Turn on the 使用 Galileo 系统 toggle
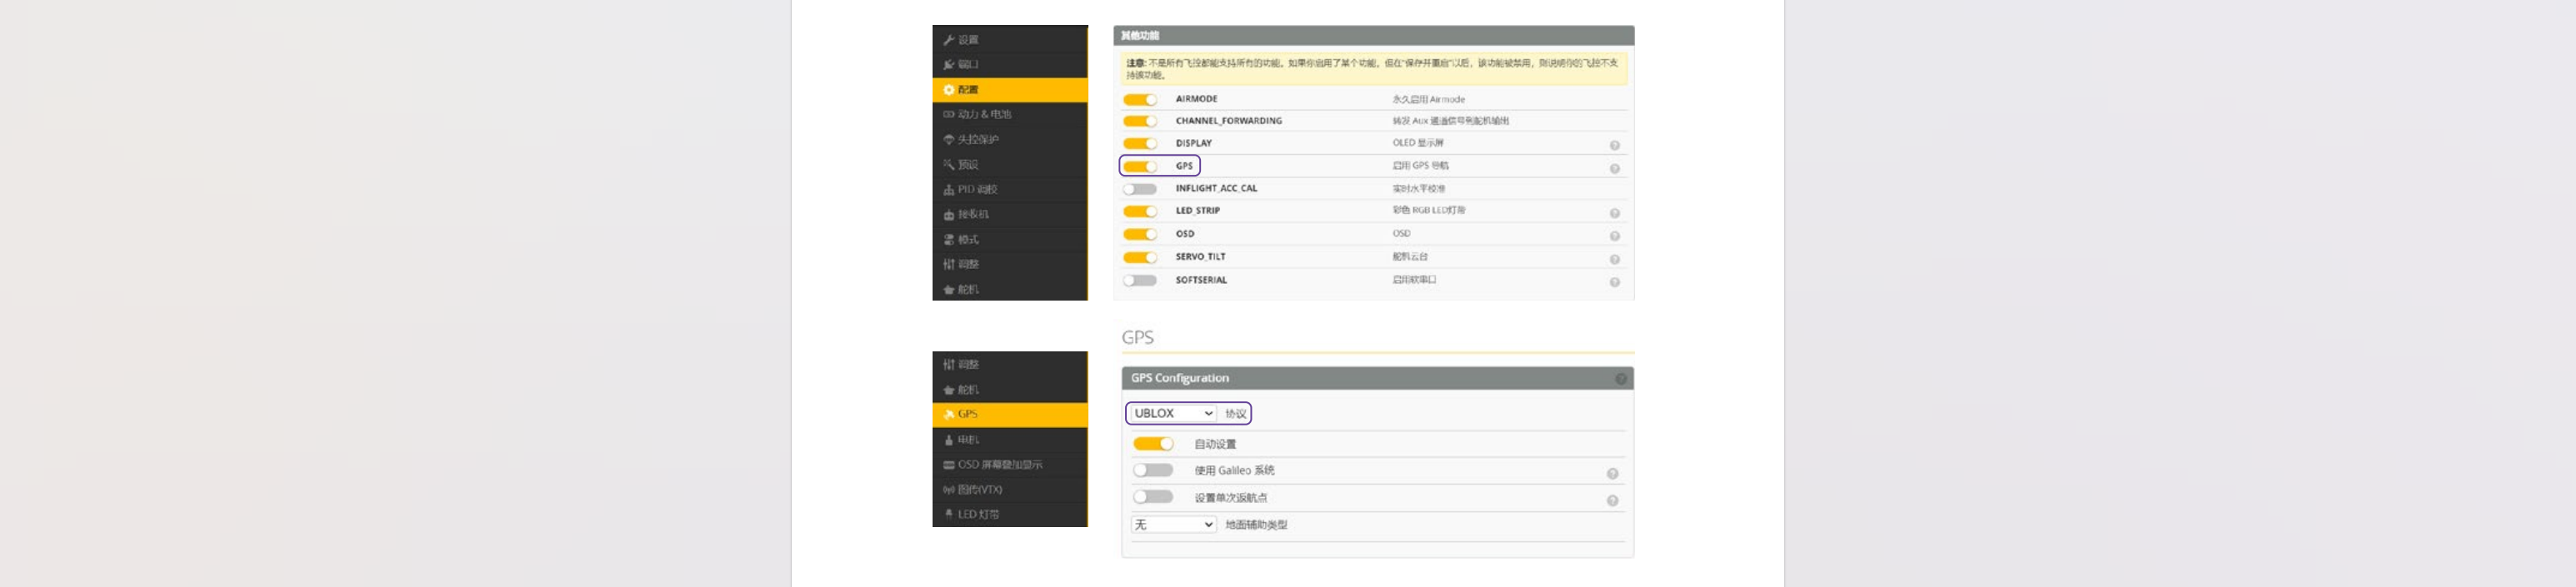The image size is (2576, 587). pyautogui.click(x=1152, y=470)
